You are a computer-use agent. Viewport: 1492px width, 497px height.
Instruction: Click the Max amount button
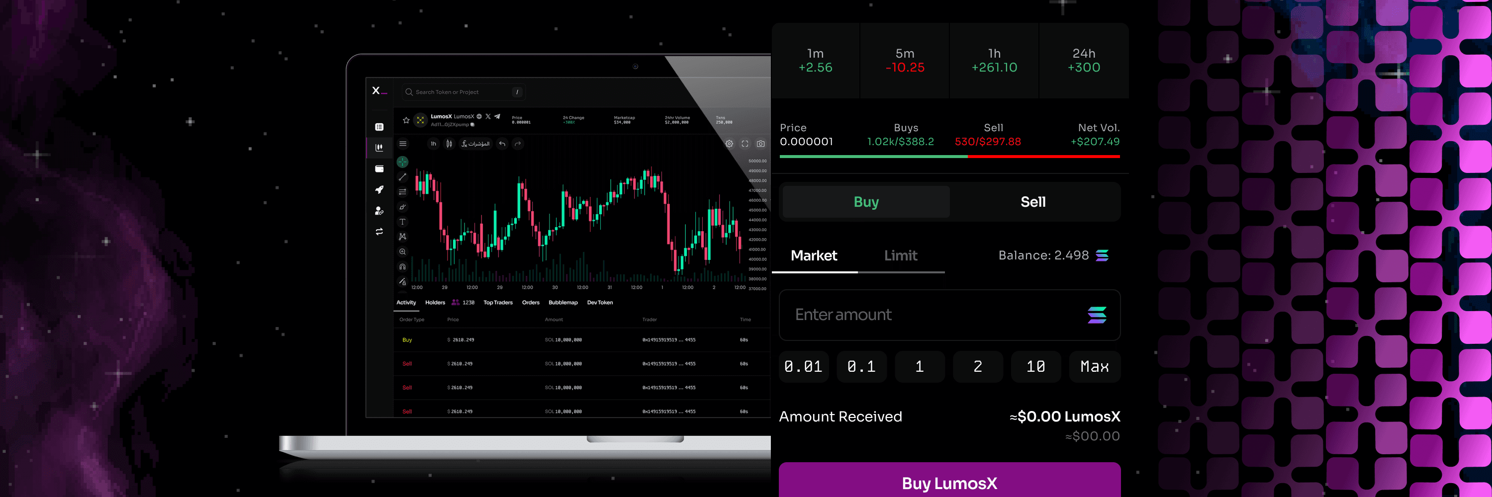1095,367
